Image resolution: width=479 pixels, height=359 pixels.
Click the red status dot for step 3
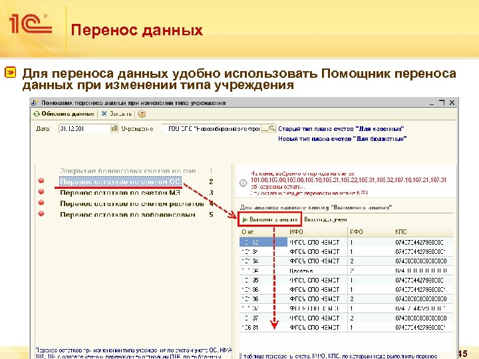coord(41,191)
